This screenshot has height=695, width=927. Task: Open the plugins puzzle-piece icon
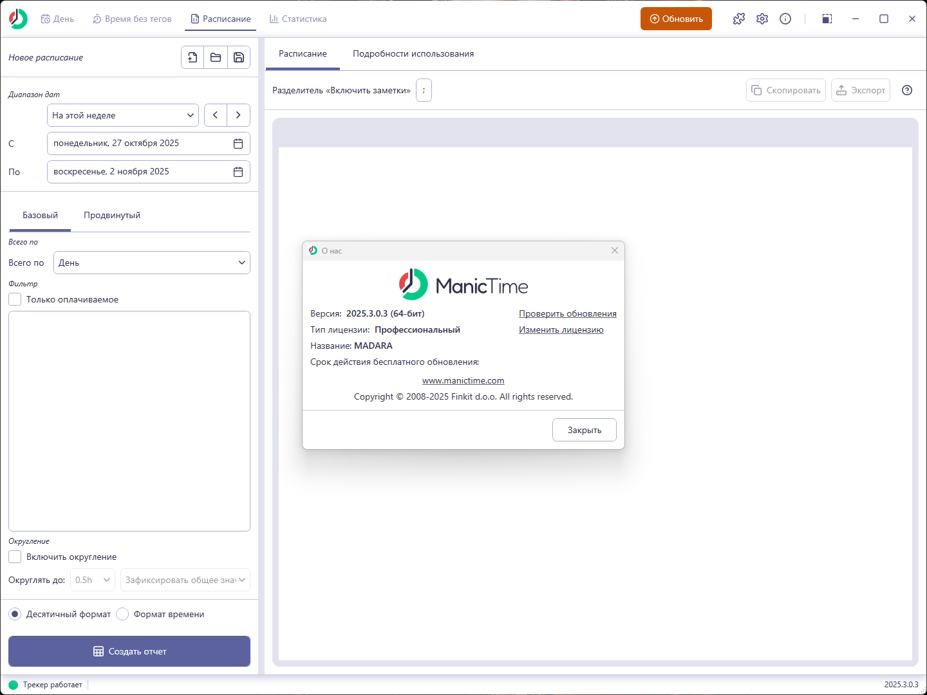739,19
